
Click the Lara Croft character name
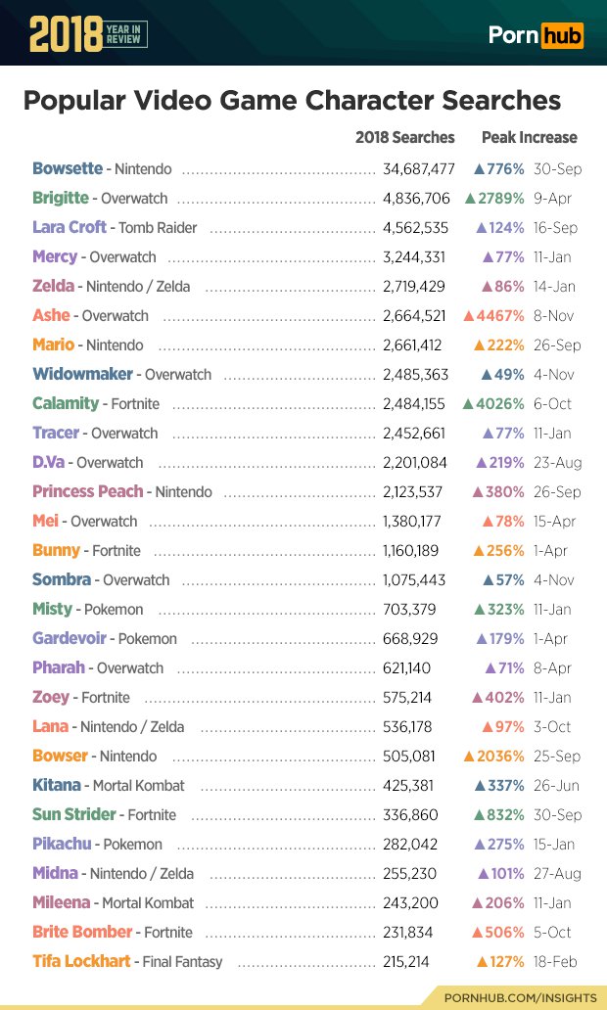click(x=70, y=227)
